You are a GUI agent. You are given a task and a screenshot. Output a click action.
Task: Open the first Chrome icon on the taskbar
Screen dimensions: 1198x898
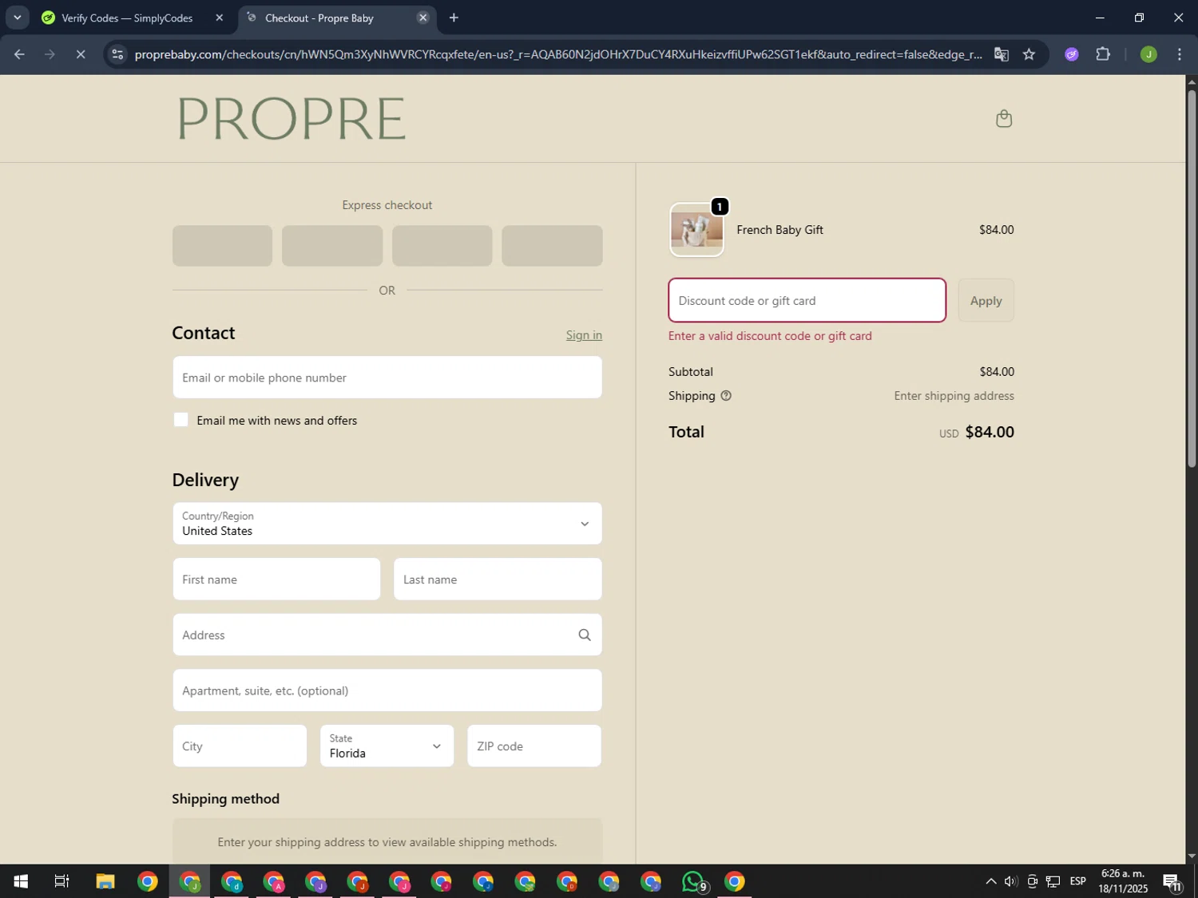point(148,881)
